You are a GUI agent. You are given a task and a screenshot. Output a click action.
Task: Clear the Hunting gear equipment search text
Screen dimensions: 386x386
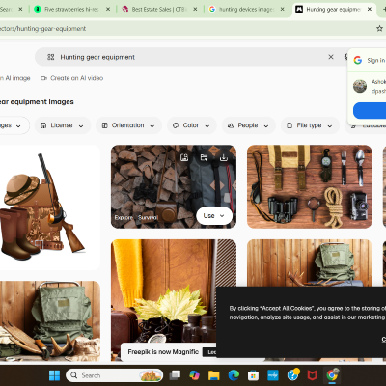point(331,57)
